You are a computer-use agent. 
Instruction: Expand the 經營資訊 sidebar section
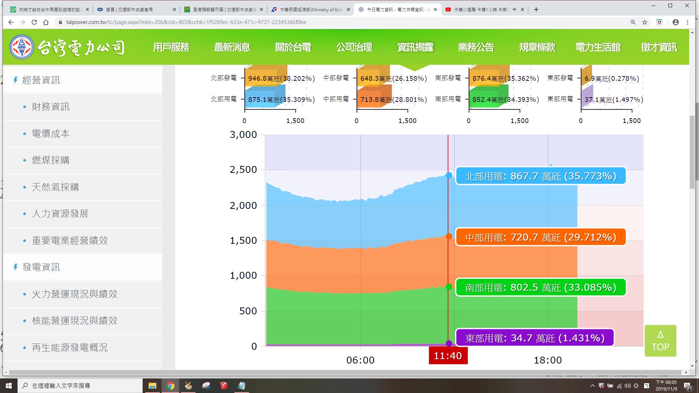pyautogui.click(x=83, y=80)
